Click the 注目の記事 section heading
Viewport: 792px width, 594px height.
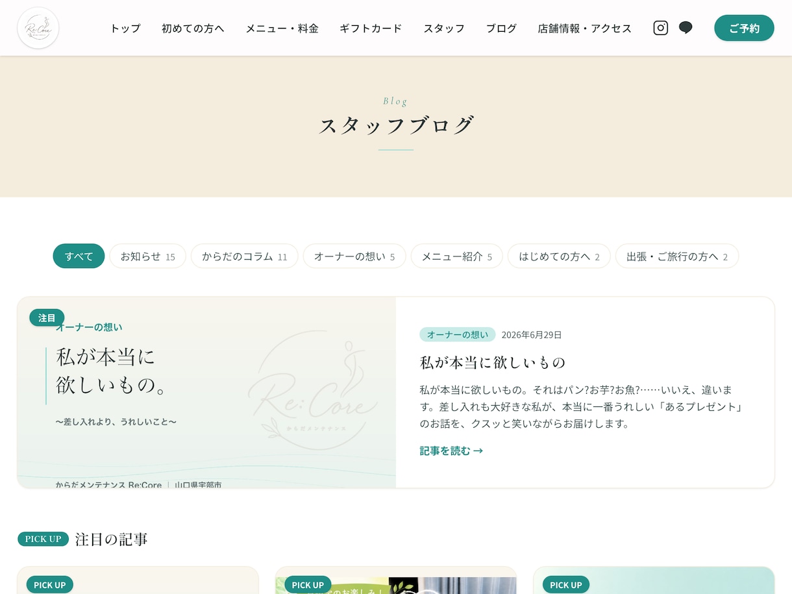click(x=111, y=539)
